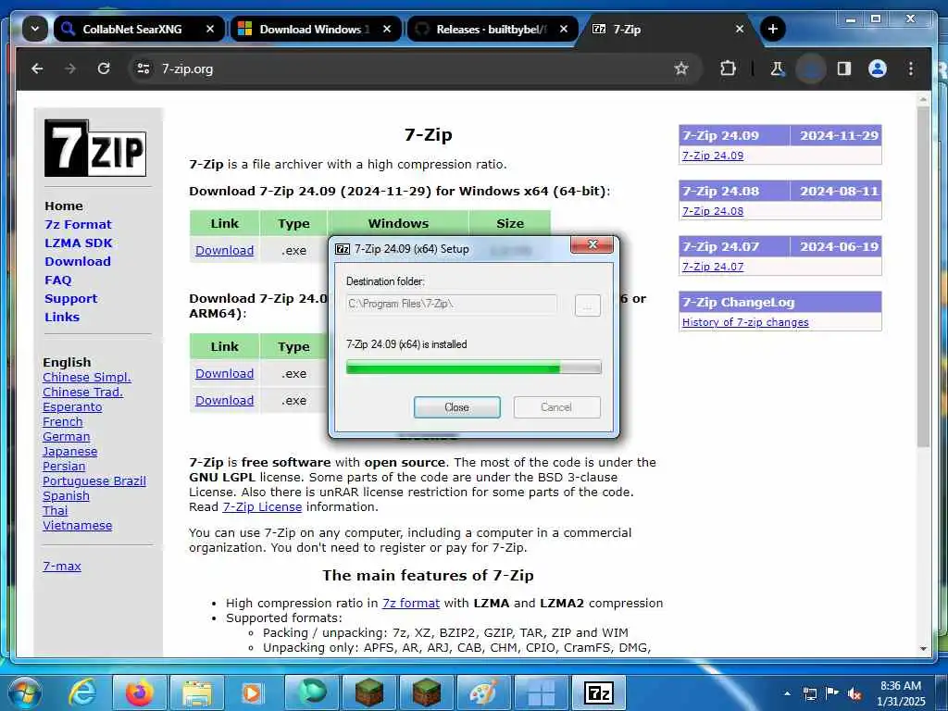Click the browser back arrow

37,69
